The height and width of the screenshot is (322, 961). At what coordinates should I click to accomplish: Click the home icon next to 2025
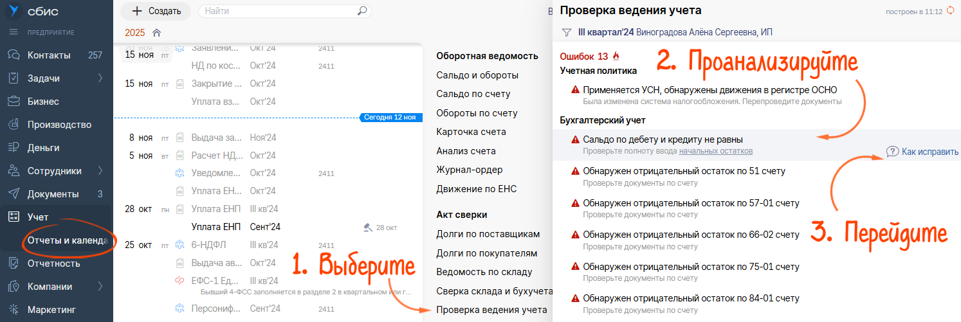tap(156, 33)
